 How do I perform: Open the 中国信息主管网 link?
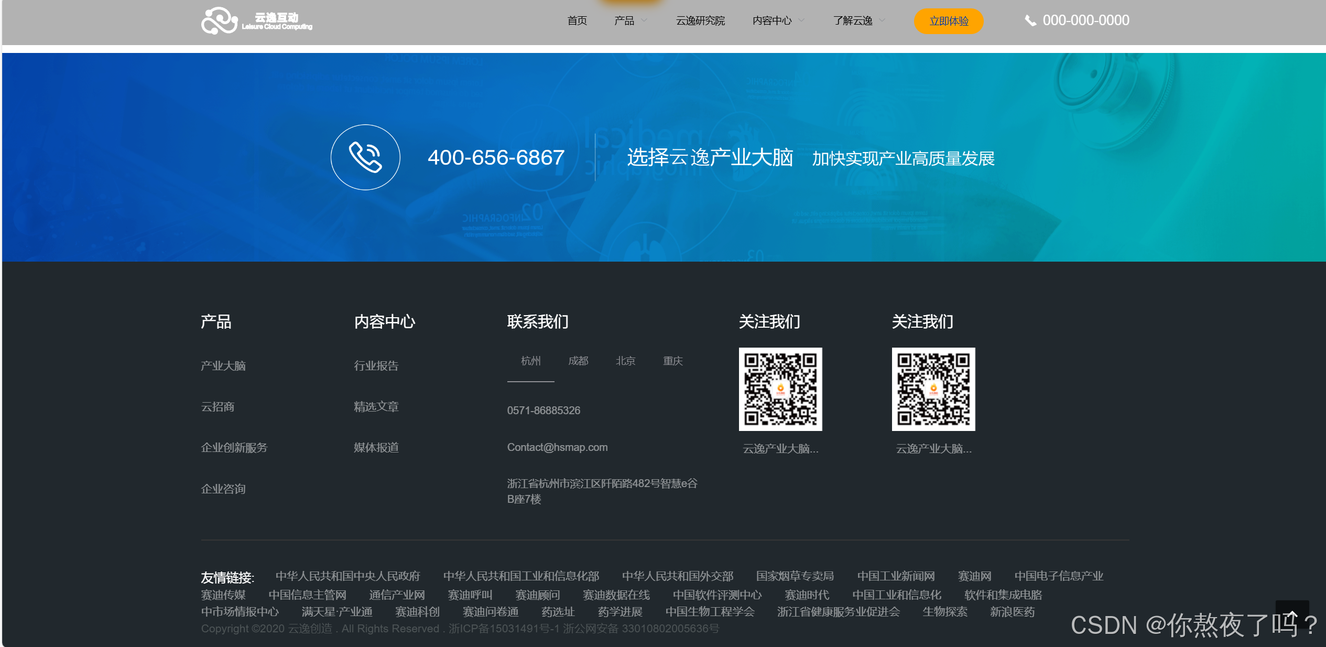click(x=308, y=595)
